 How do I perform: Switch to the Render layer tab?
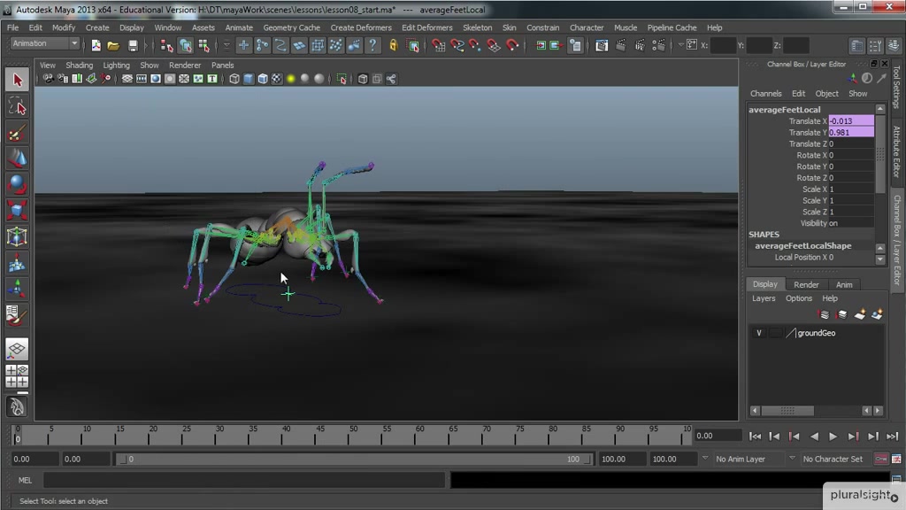(x=806, y=284)
